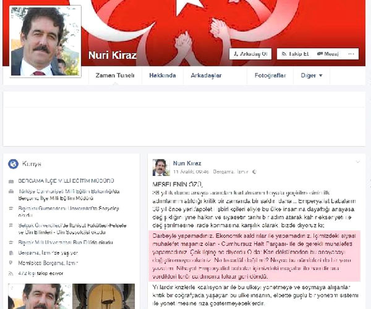The width and height of the screenshot is (371, 309).
Task: Click the post author avatar thumbnail
Action: [161, 168]
